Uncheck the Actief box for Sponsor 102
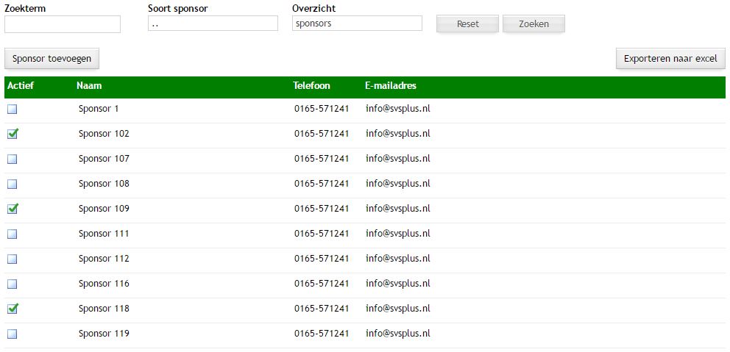The image size is (730, 352). [13, 134]
